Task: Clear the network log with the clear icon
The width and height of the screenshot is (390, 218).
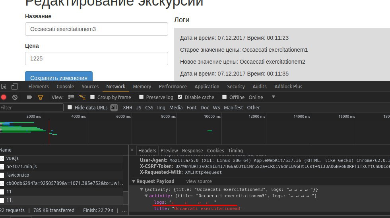Action: click(15, 97)
